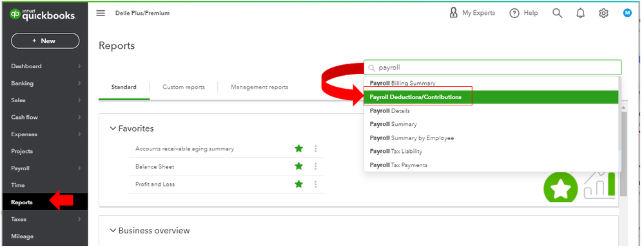Open the Help menu

point(523,13)
